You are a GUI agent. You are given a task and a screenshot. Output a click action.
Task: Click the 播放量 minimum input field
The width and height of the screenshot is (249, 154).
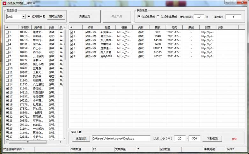pyautogui.click(x=233, y=17)
